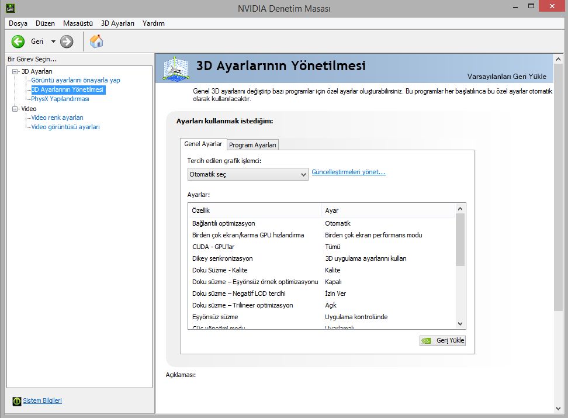Click the main panel scroll down arrow

click(558, 409)
